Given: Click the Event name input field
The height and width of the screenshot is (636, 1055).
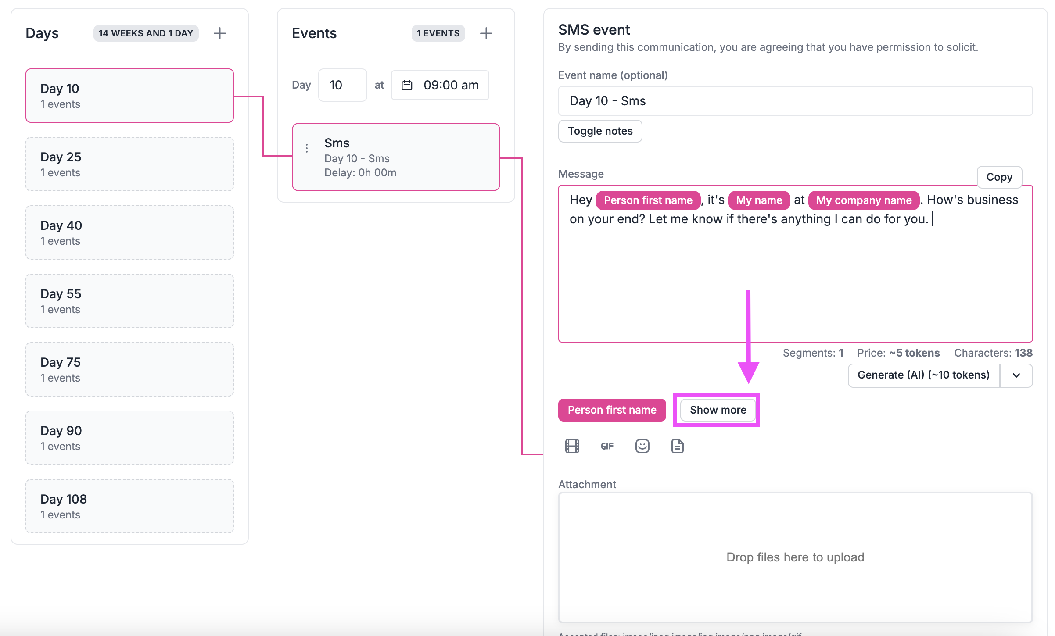Looking at the screenshot, I should point(795,101).
